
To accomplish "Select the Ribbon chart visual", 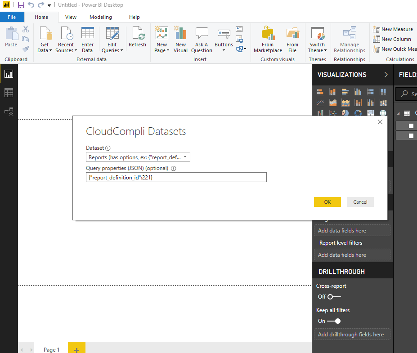I will point(383,103).
